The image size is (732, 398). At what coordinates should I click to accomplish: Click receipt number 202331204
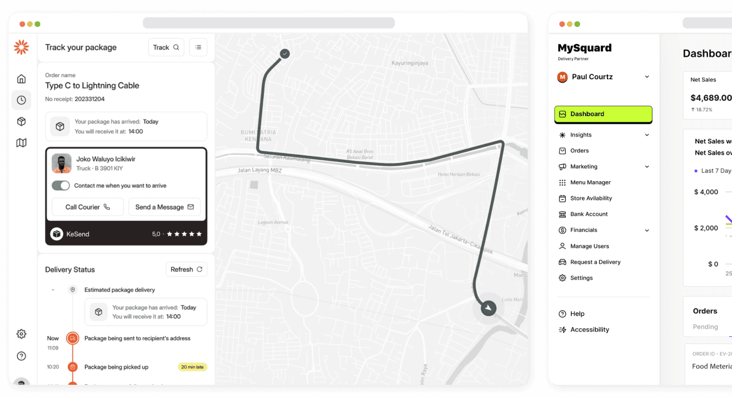coord(90,99)
